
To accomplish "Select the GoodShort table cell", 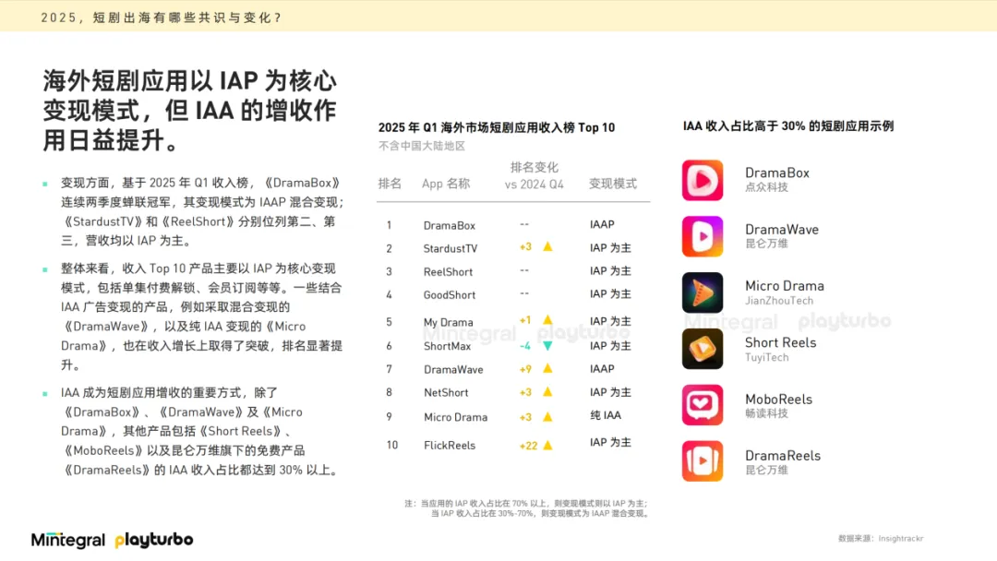I will pyautogui.click(x=450, y=294).
